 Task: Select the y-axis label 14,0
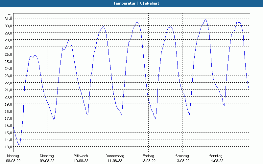click(9, 140)
